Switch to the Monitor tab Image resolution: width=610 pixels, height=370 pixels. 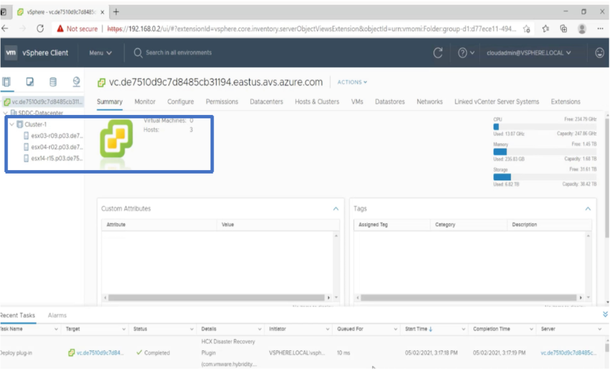tap(145, 102)
